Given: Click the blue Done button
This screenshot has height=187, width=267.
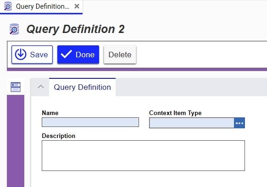Looking at the screenshot, I should coord(78,55).
